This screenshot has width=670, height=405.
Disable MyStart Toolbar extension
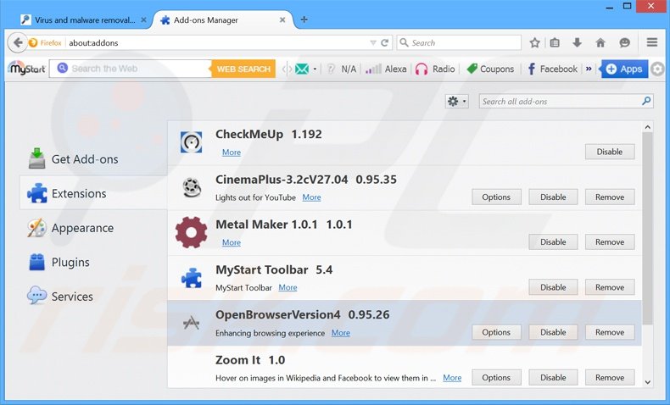coord(553,287)
